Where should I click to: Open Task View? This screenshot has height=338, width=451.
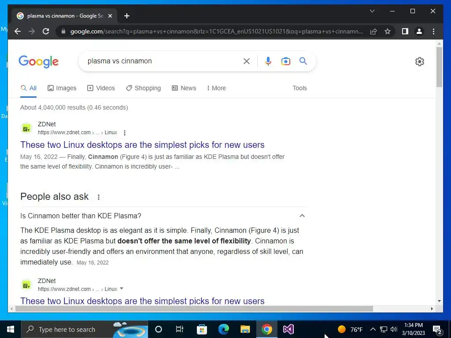pos(180,329)
